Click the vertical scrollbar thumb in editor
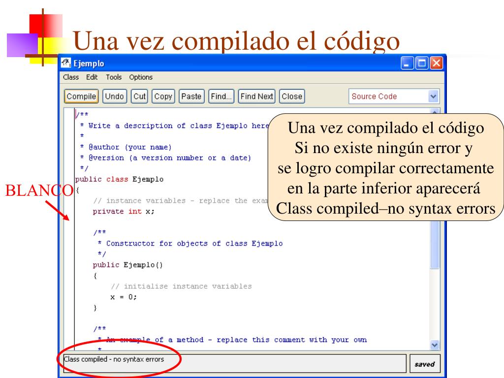 [435, 244]
